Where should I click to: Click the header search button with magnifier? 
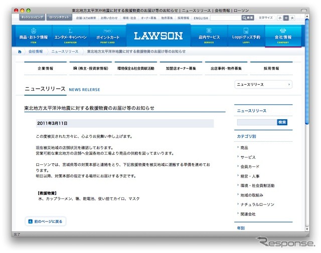tap(248, 18)
